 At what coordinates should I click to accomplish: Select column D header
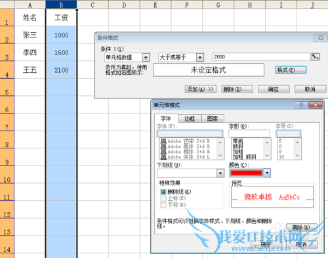[124, 5]
